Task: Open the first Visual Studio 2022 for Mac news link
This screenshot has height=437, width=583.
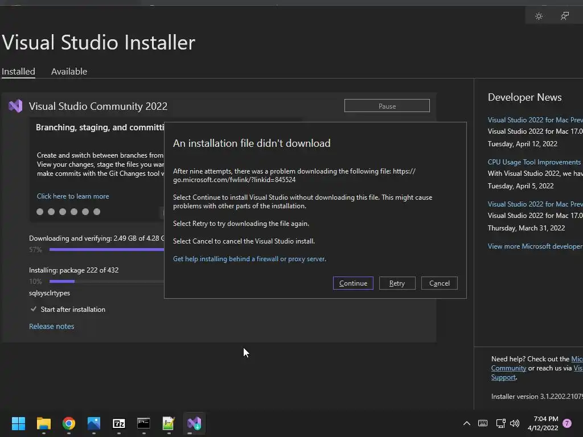Action: coord(535,119)
